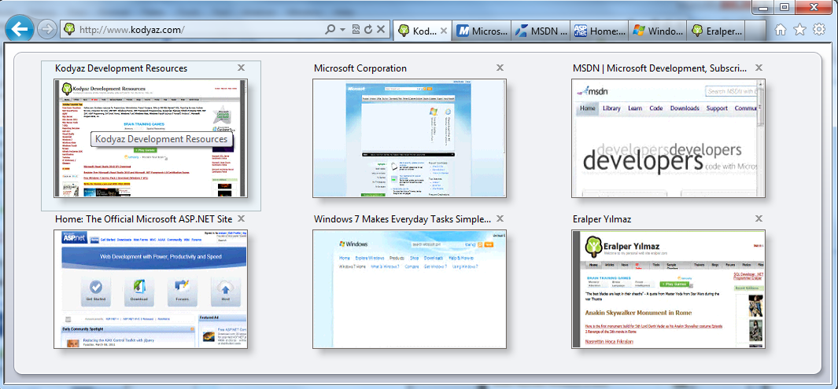This screenshot has height=389, width=838.
Task: Open the Home page icon
Action: [x=781, y=30]
